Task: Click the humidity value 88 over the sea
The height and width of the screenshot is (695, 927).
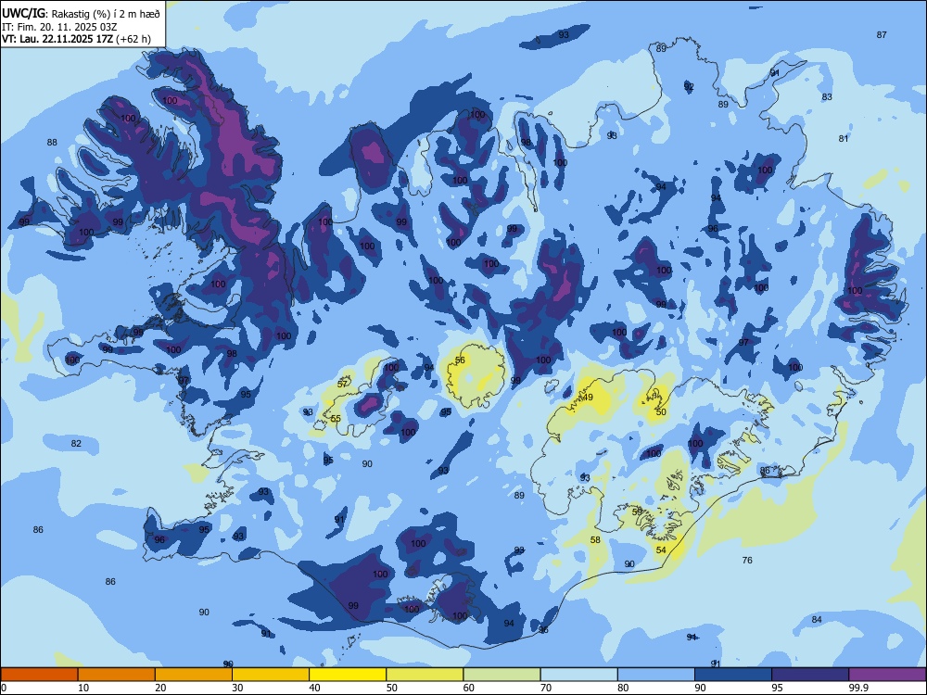Action: [x=52, y=143]
